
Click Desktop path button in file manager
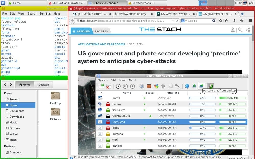44,85
